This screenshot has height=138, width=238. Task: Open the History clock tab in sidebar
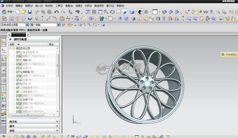coord(4,80)
